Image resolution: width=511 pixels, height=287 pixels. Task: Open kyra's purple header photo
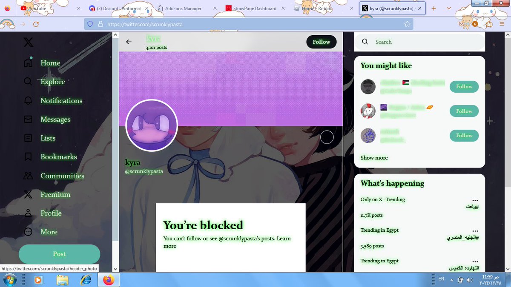click(231, 89)
